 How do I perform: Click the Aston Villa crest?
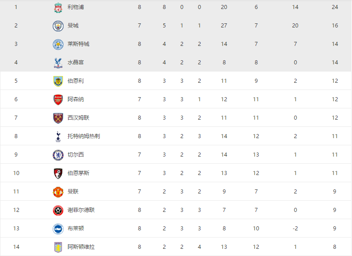point(58,247)
